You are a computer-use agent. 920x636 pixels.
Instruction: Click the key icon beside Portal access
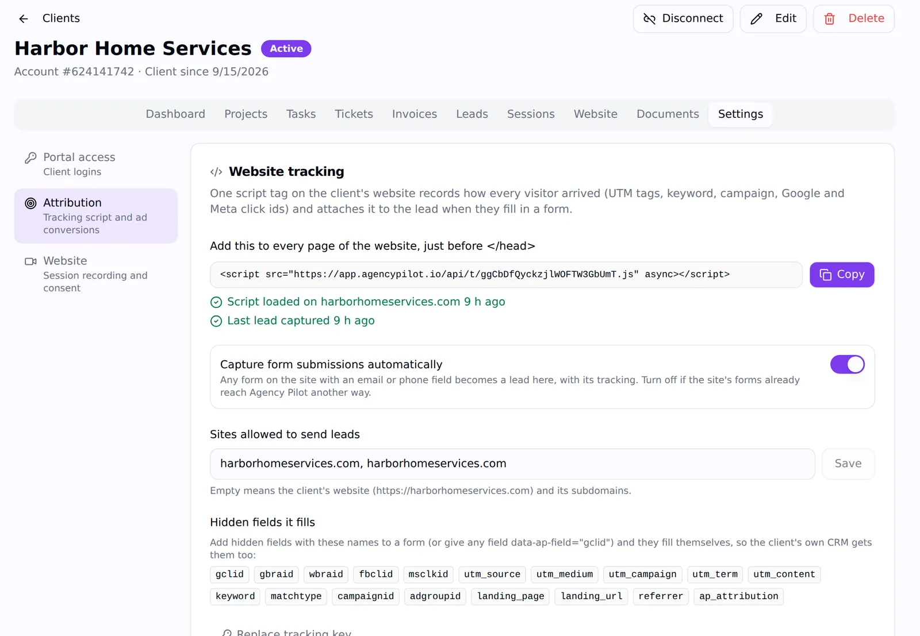(30, 157)
